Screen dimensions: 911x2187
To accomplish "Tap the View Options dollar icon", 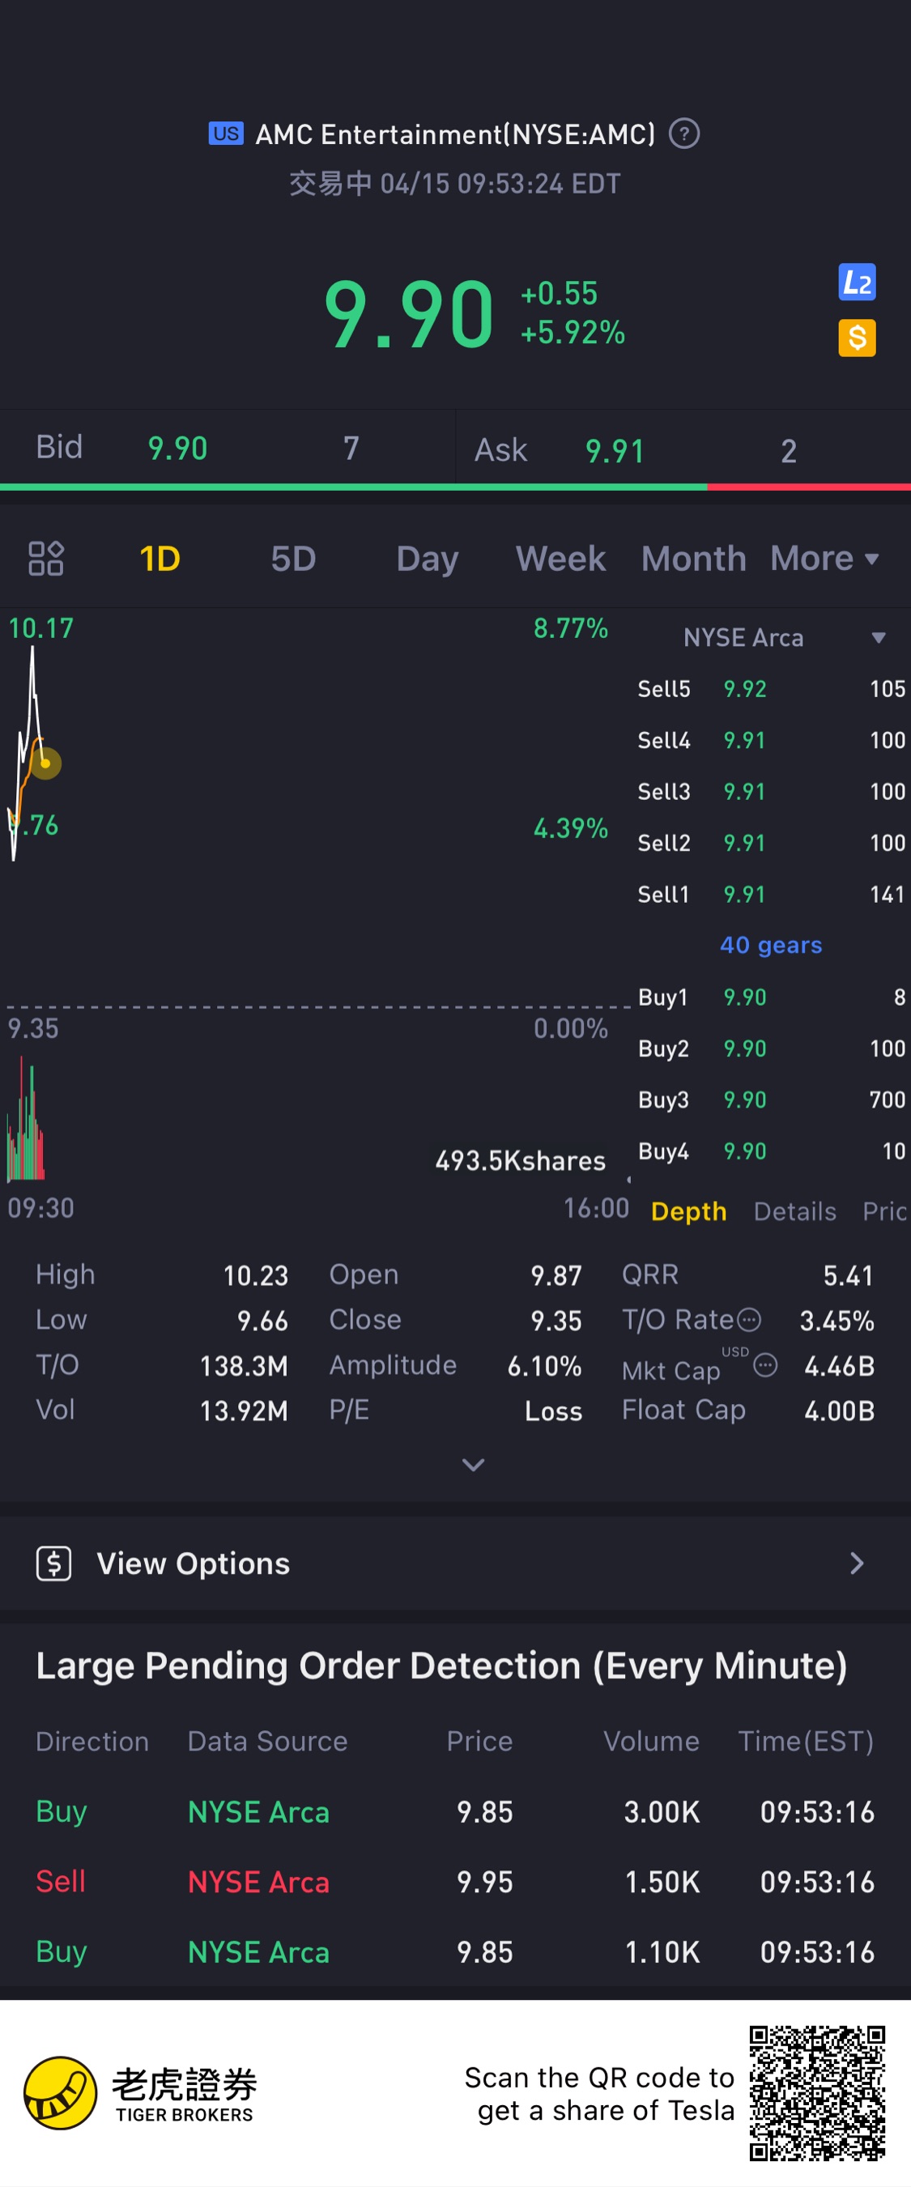I will click(x=53, y=1563).
